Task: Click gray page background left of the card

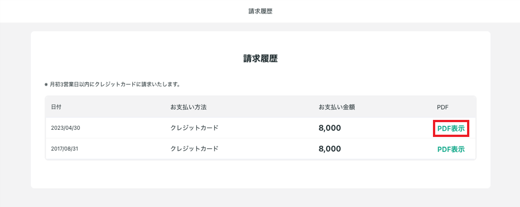Action: [15, 112]
